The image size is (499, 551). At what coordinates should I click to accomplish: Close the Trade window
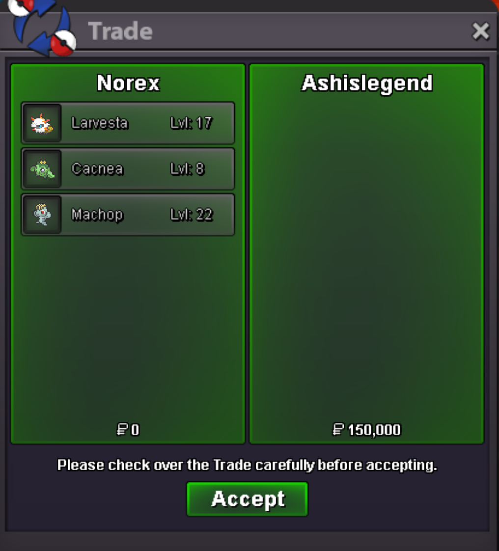click(480, 31)
